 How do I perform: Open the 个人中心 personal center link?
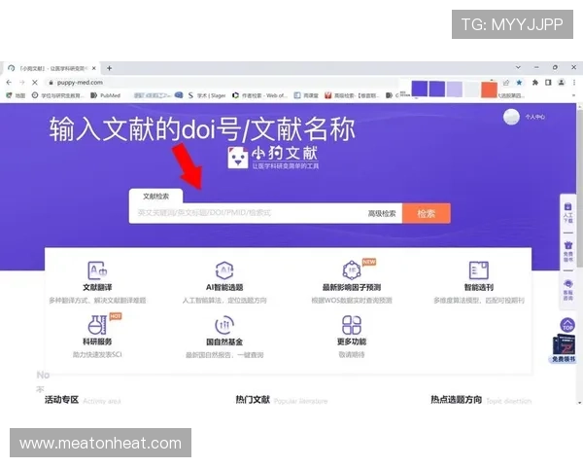point(535,117)
